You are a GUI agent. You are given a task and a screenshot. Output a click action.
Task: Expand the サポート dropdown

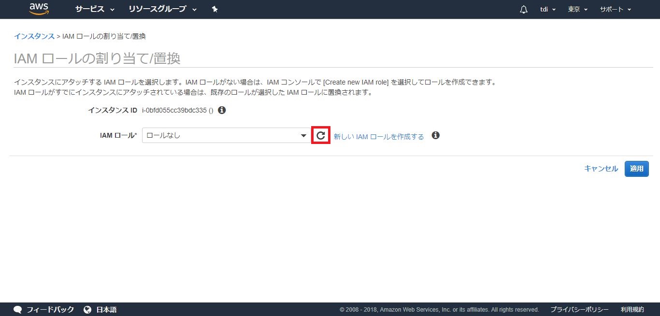coord(616,10)
